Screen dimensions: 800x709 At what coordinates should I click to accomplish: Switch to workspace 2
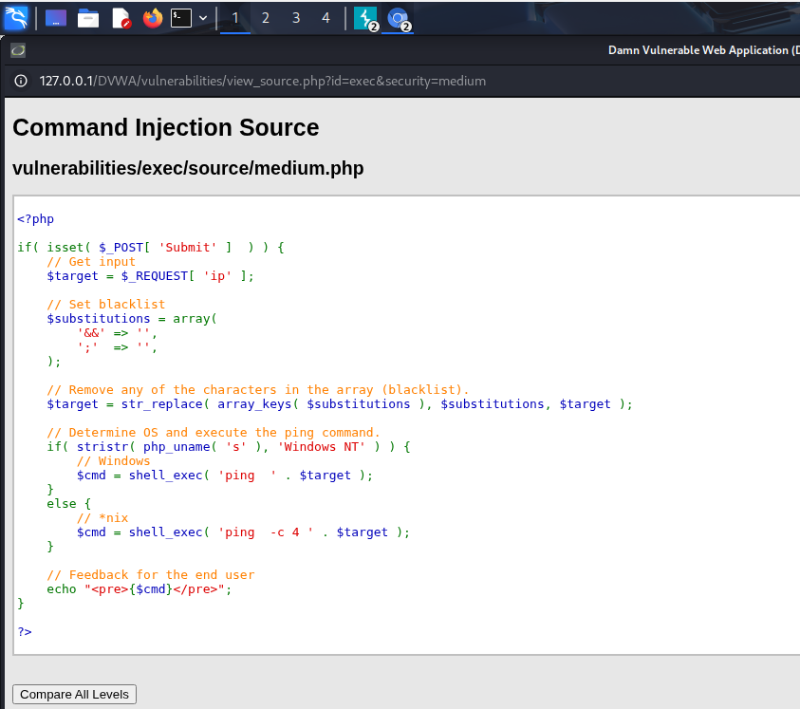tap(266, 18)
